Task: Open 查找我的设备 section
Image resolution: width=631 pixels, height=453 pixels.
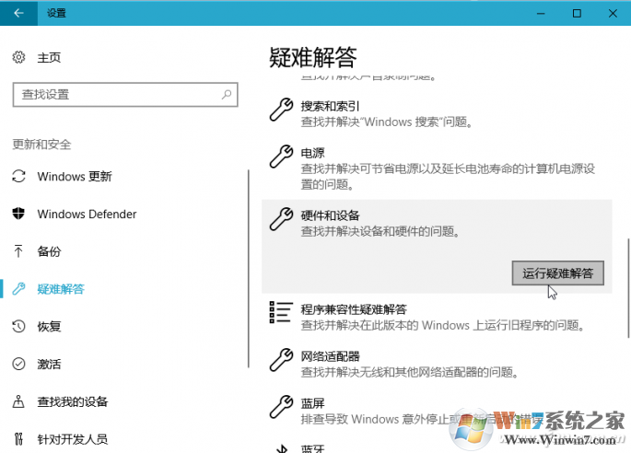Action: click(x=73, y=401)
